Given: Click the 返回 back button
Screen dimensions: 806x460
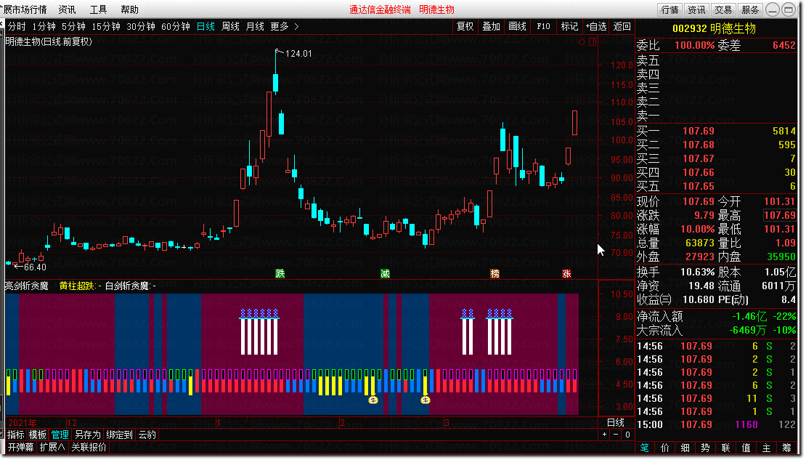Looking at the screenshot, I should pyautogui.click(x=622, y=26).
